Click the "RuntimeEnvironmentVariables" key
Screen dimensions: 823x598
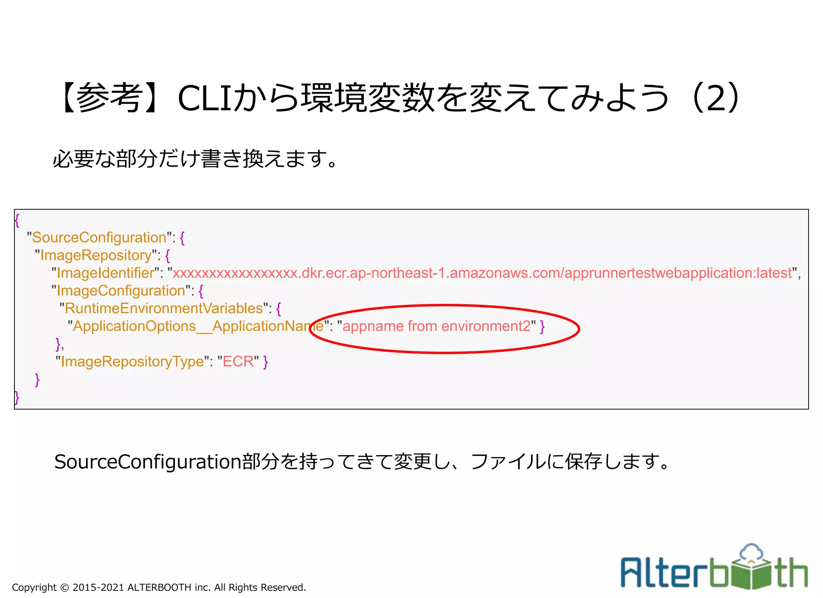click(164, 308)
